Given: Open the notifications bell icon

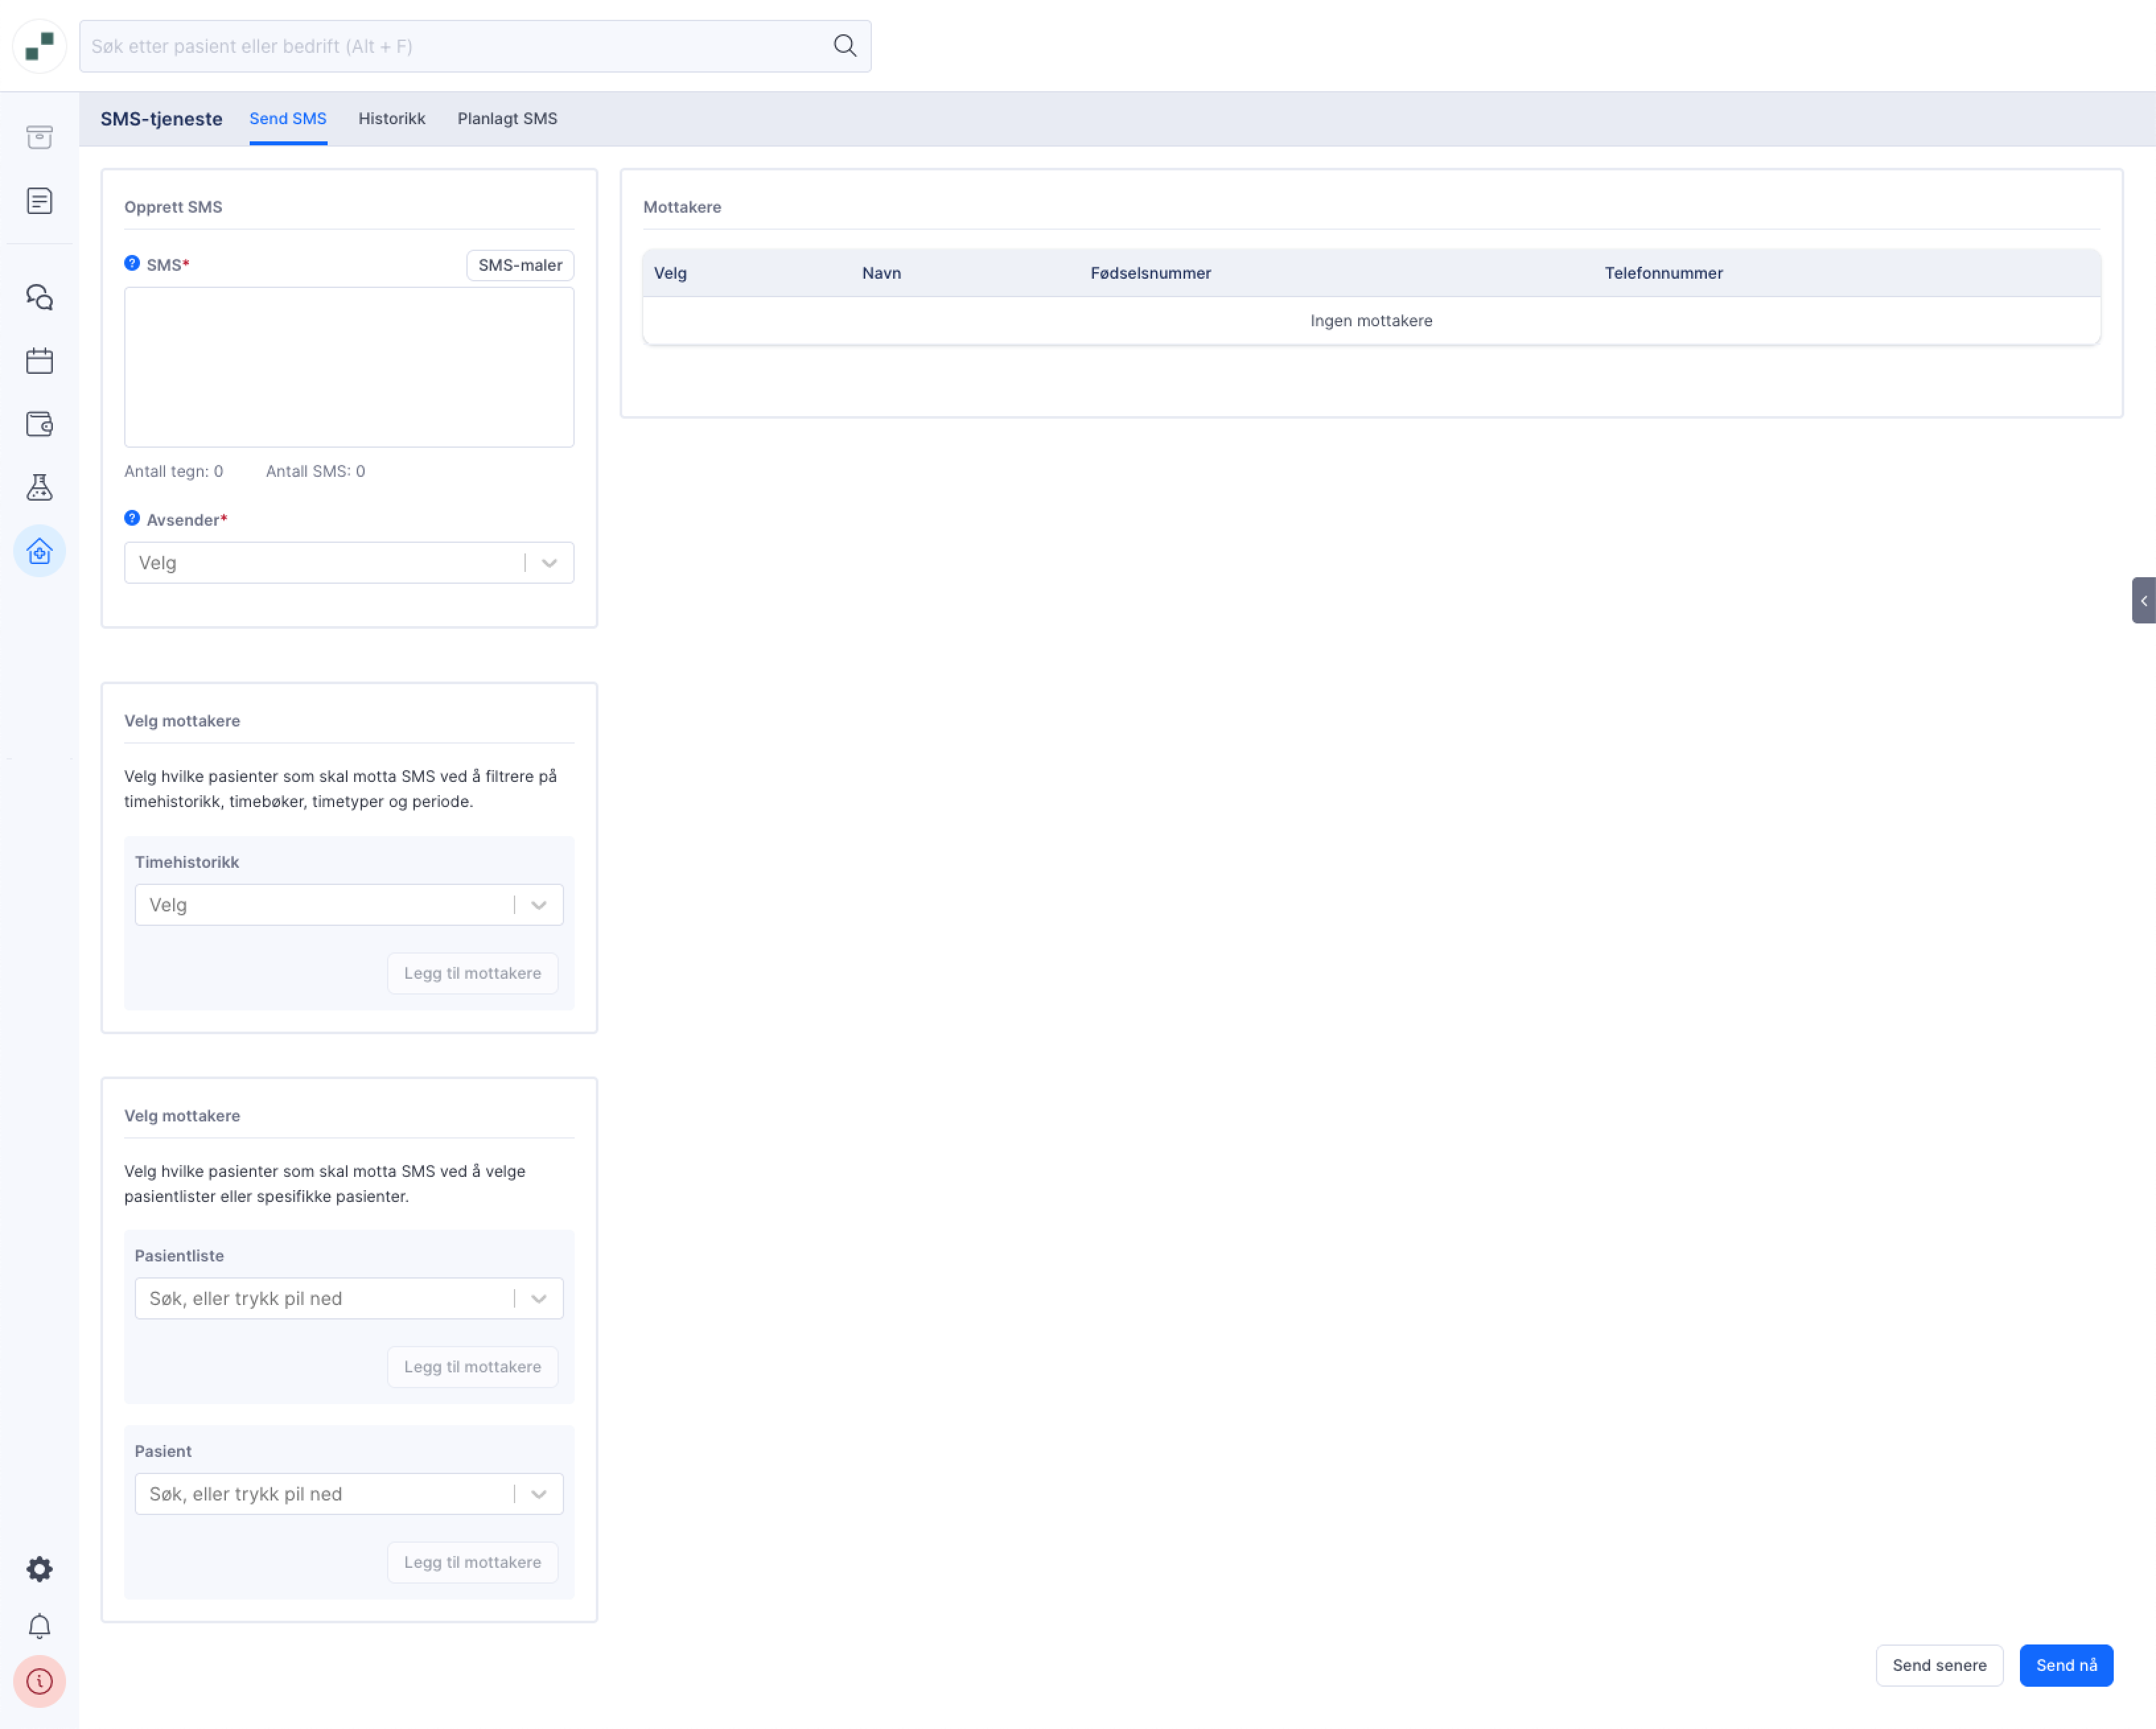Looking at the screenshot, I should (x=39, y=1626).
